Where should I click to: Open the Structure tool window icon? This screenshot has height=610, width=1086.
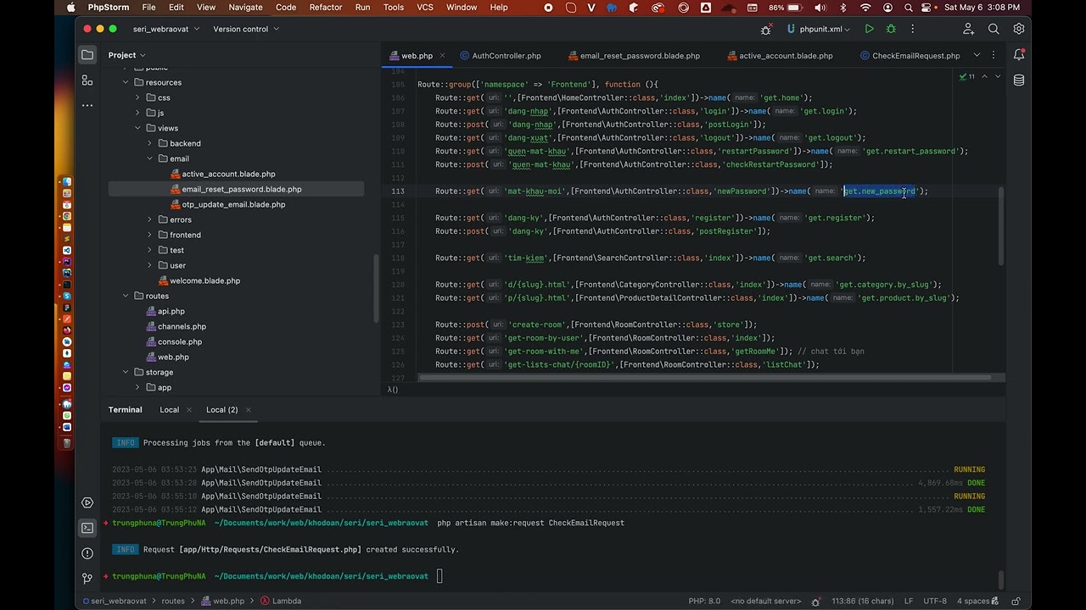[x=87, y=80]
